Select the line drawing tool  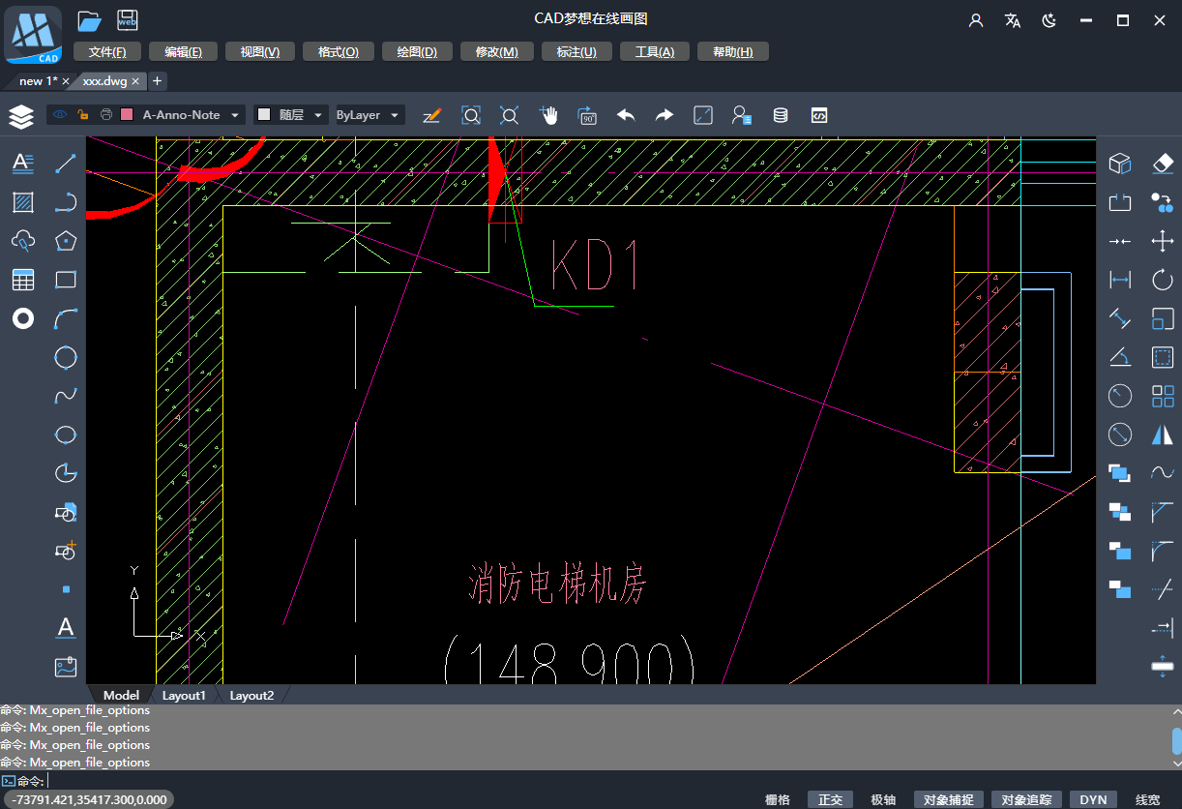(x=66, y=164)
